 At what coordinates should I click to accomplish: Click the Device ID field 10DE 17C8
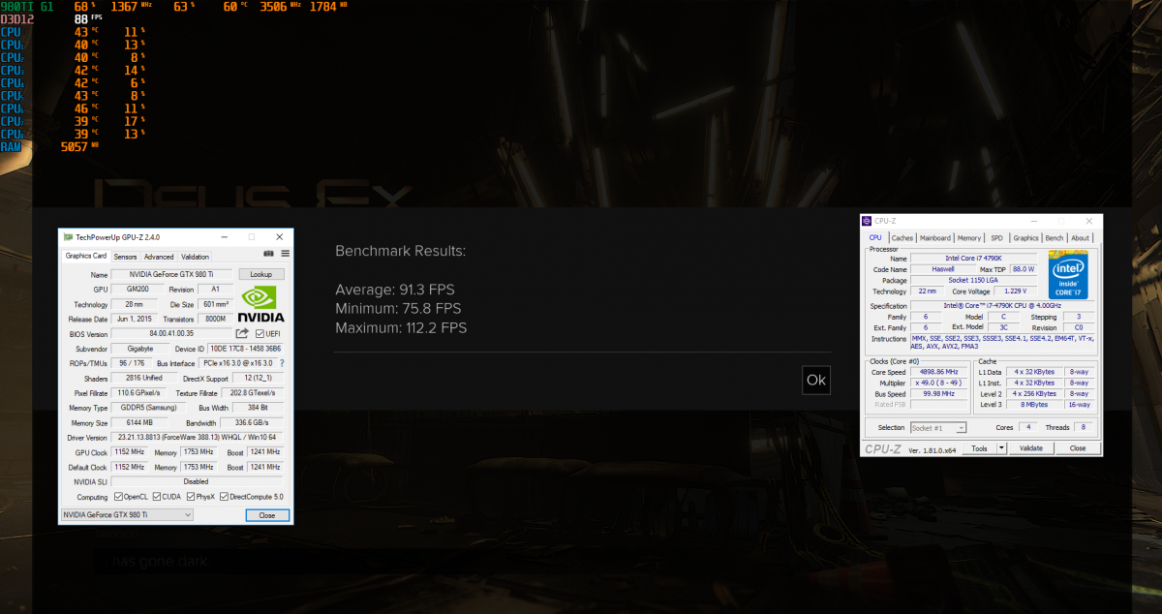coord(246,349)
